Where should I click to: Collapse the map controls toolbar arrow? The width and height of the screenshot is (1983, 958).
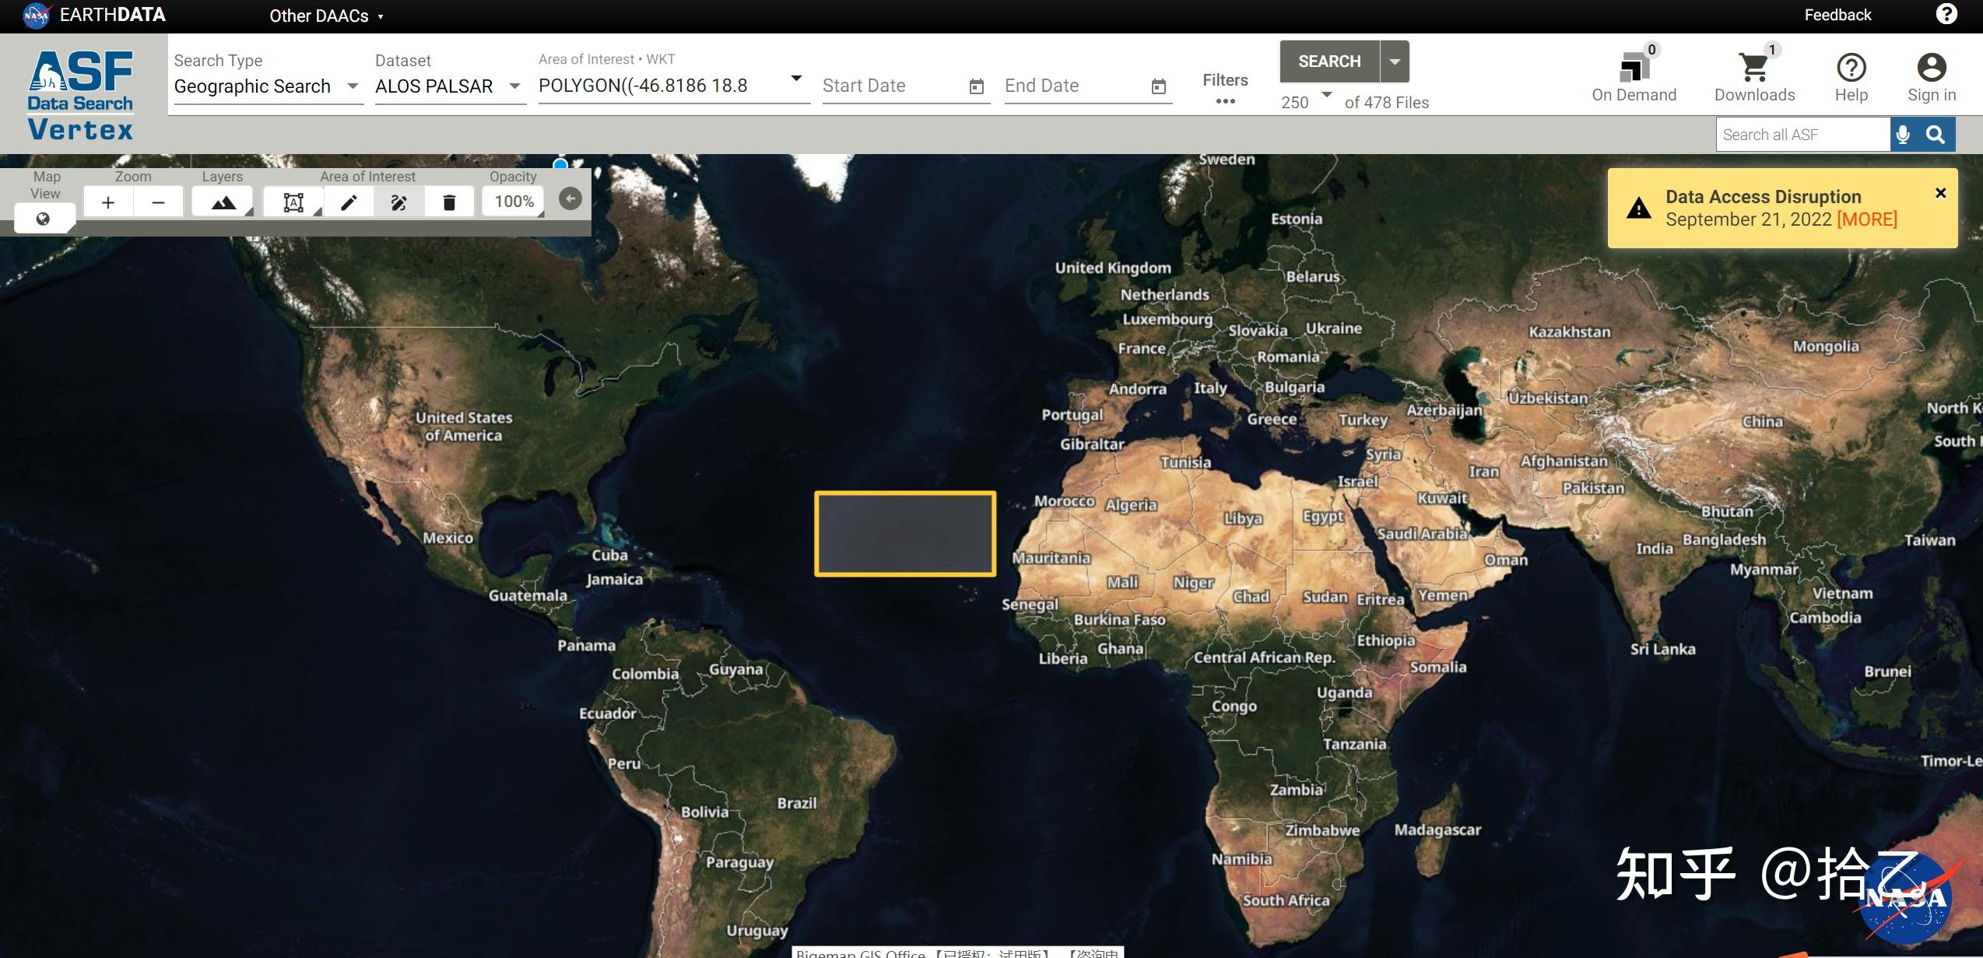point(570,199)
